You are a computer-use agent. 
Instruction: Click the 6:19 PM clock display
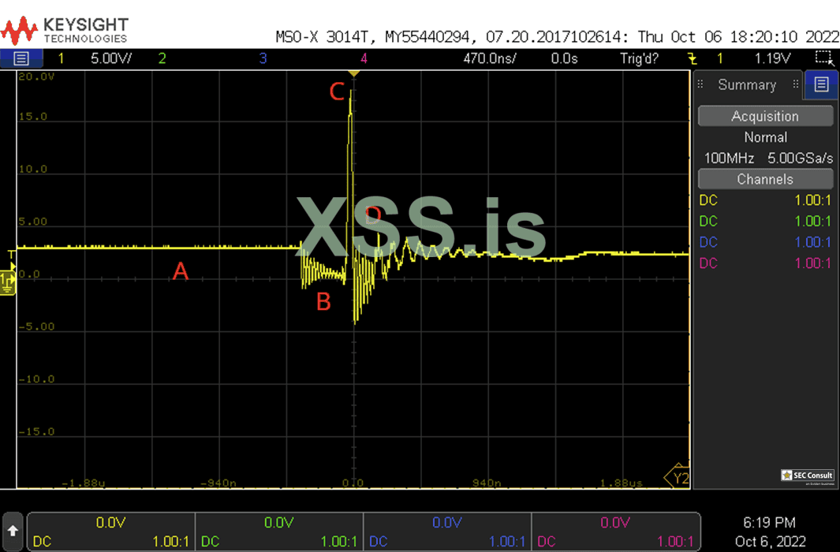769,522
